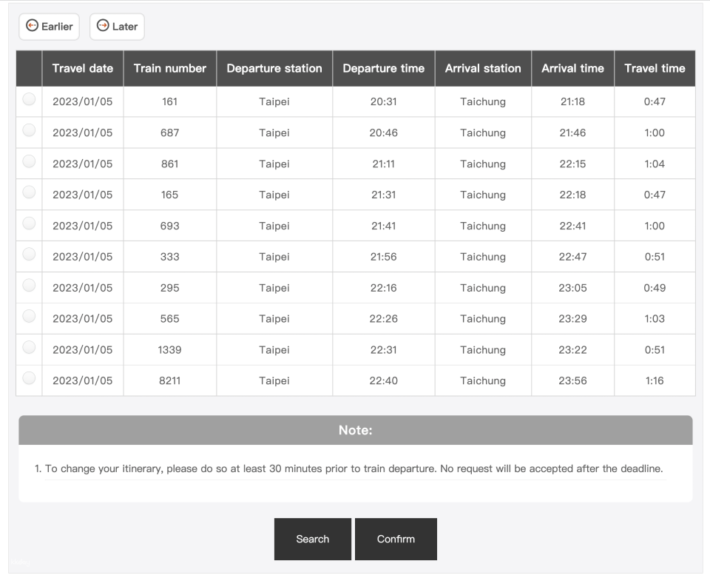710x578 pixels.
Task: Click the Arrival time column header
Action: click(572, 68)
